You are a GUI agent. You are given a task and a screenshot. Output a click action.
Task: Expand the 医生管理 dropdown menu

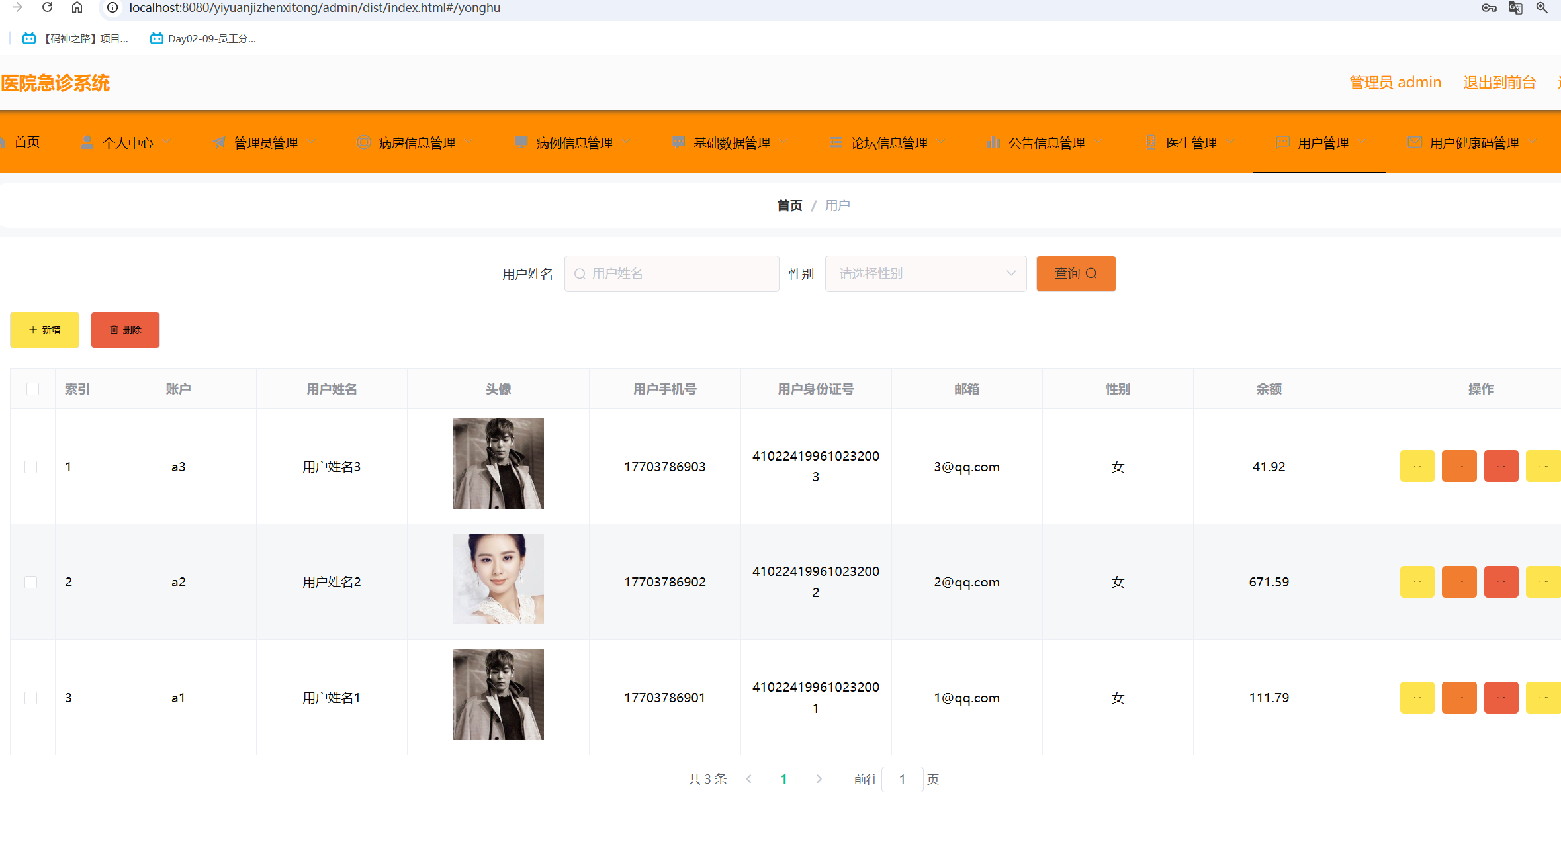[x=1190, y=142]
